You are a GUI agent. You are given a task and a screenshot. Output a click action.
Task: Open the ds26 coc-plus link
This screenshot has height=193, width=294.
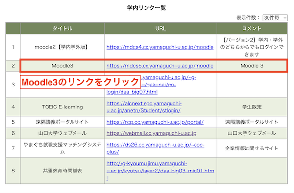155,149
